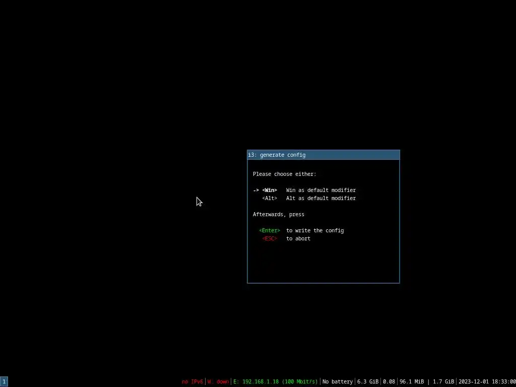
Task: Click 'to write the config' text
Action: click(x=315, y=230)
